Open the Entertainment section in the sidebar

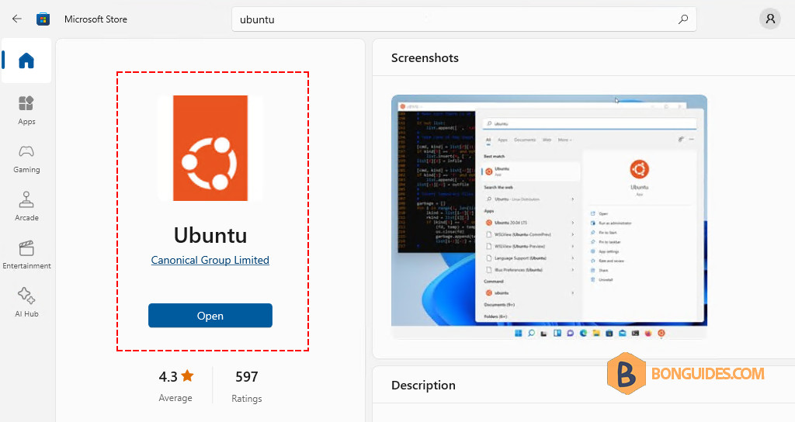coord(26,254)
